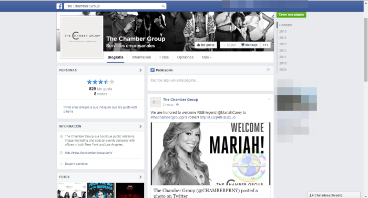Open the dark red photo thumbnail in Fotos

click(130, 190)
